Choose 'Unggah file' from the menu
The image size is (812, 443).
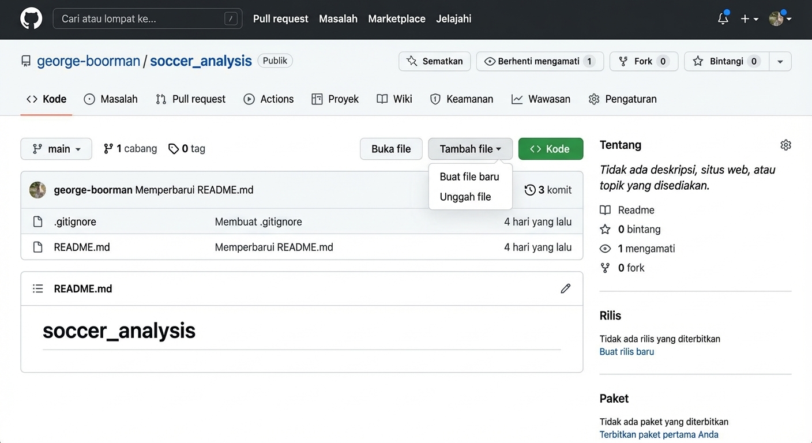pyautogui.click(x=465, y=197)
